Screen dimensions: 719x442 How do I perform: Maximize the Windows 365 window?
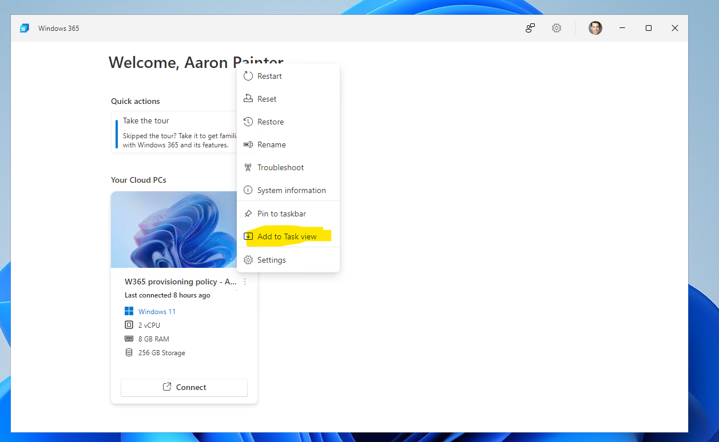[648, 28]
